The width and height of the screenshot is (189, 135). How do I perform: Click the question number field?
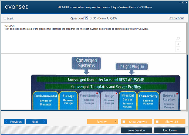(x=86, y=18)
